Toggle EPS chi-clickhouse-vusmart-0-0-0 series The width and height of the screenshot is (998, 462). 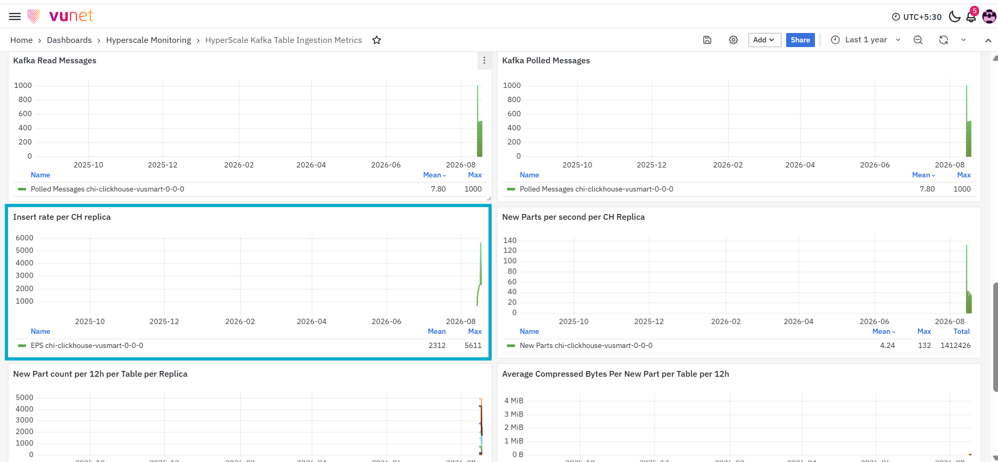[x=87, y=345]
